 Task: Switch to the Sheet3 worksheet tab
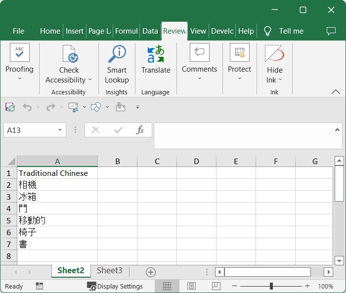click(109, 270)
